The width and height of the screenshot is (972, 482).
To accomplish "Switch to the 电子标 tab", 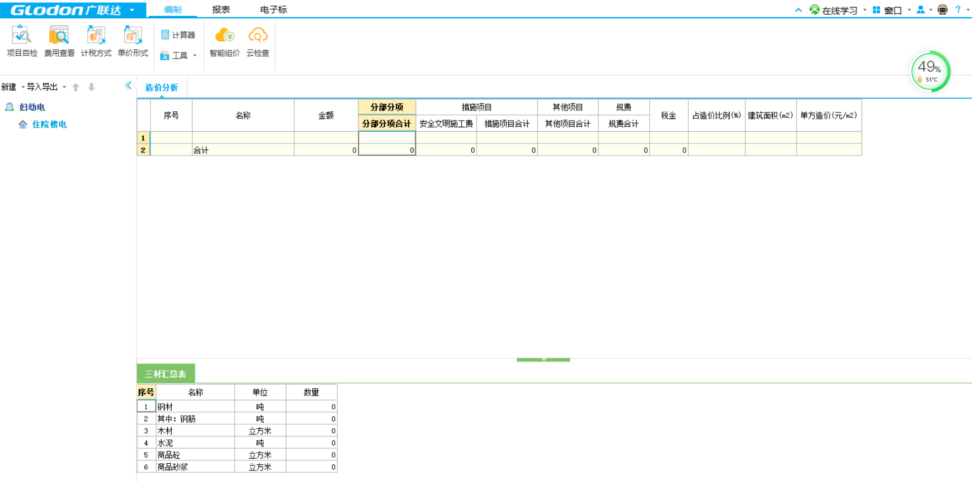I will [274, 10].
